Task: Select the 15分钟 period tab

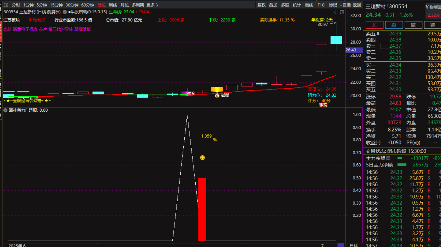Action: (x=56, y=5)
